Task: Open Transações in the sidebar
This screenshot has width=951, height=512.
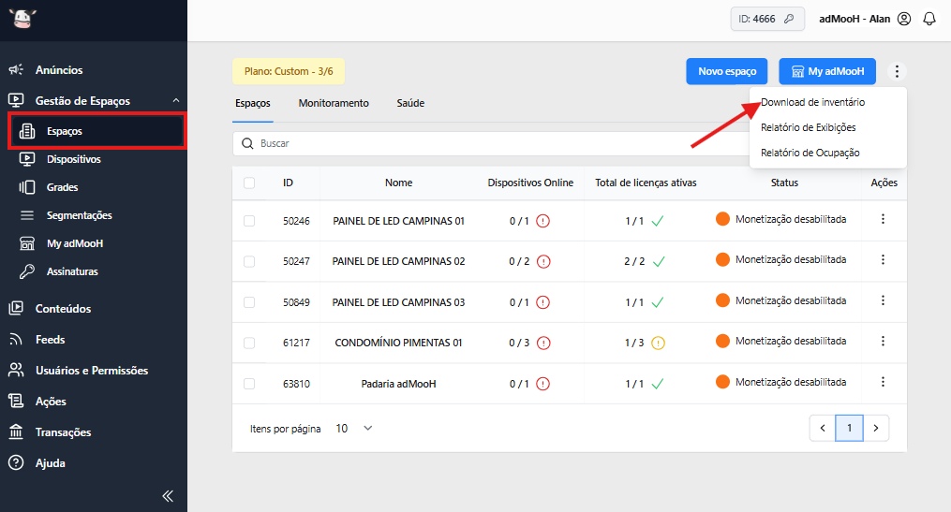Action: tap(63, 432)
